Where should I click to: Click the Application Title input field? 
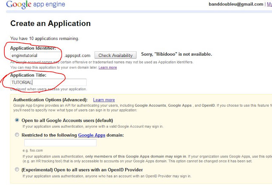tap(48, 82)
